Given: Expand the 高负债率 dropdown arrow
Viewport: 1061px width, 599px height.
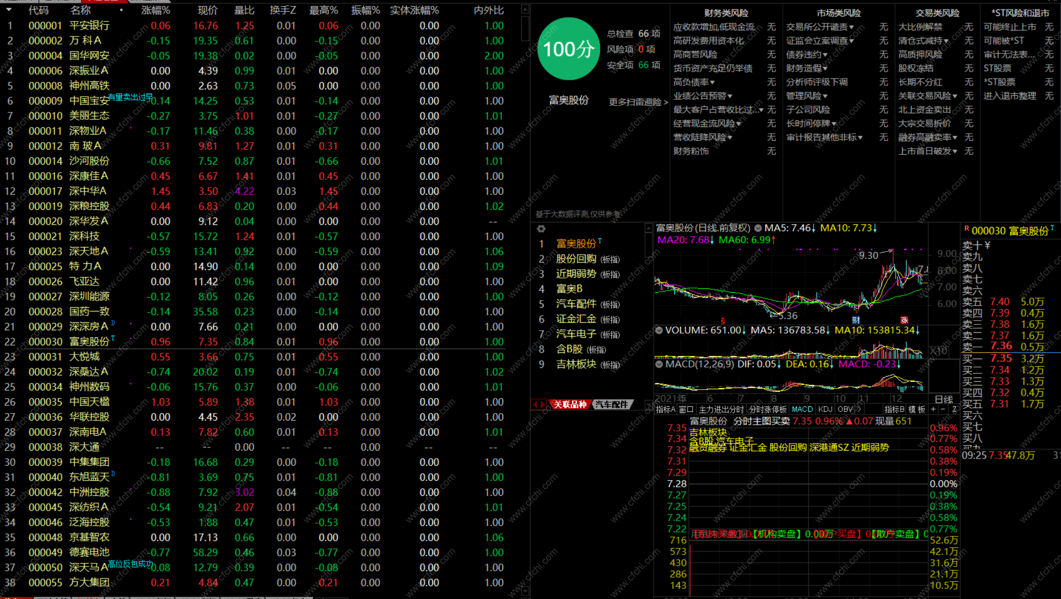Looking at the screenshot, I should 712,82.
